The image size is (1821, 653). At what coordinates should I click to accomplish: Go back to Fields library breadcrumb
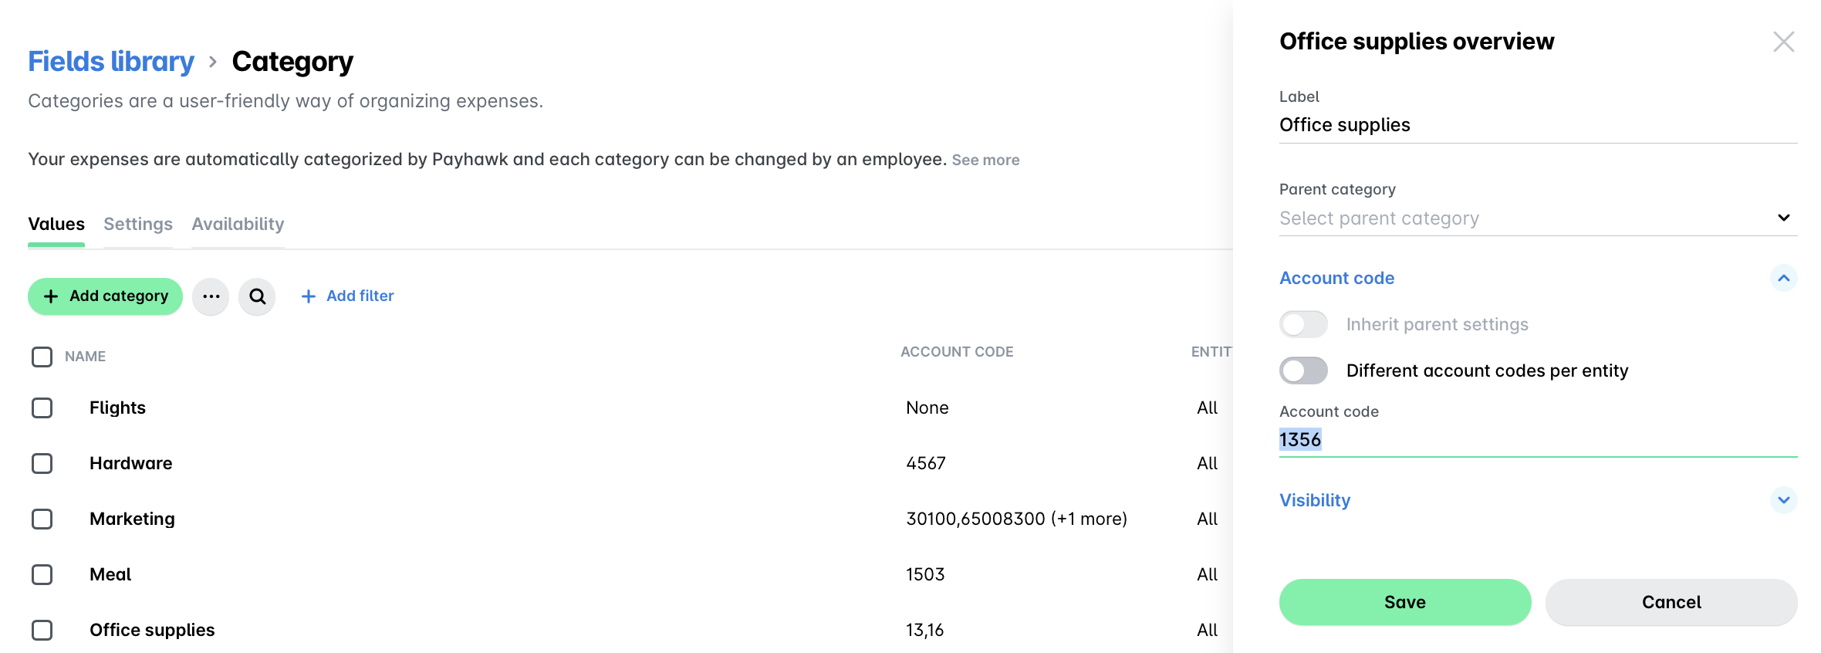coord(111,62)
